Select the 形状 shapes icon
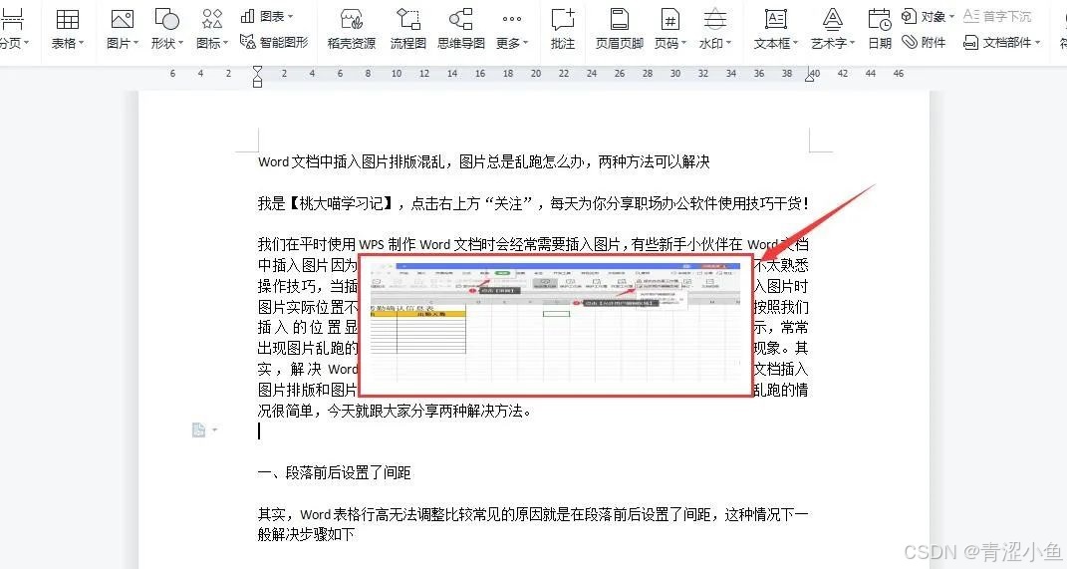This screenshot has width=1067, height=569. click(x=166, y=19)
